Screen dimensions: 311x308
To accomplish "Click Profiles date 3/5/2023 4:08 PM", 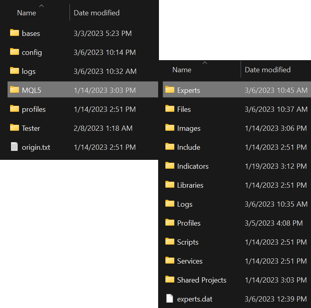I will (x=274, y=223).
